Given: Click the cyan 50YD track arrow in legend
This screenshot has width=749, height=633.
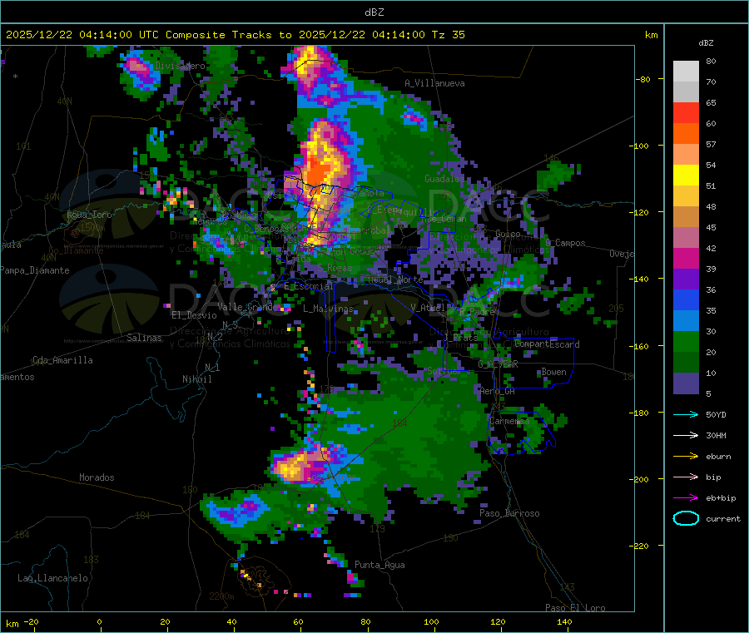Looking at the screenshot, I should pos(686,414).
